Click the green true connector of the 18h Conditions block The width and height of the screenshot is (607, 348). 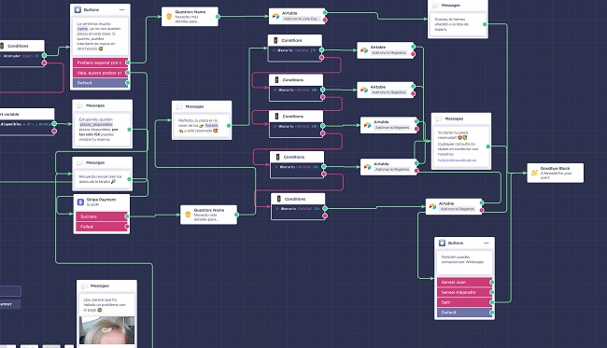322,90
